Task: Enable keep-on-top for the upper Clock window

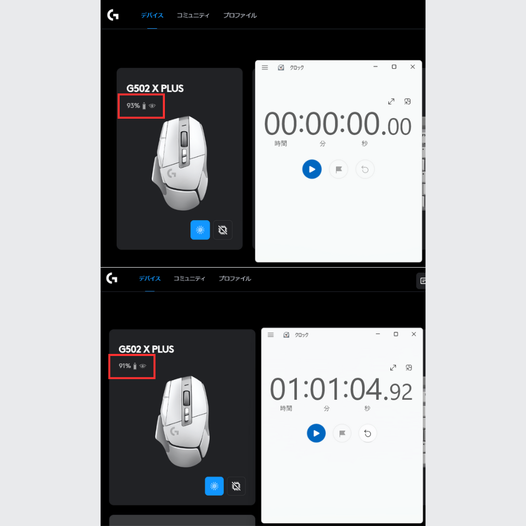Action: (407, 101)
